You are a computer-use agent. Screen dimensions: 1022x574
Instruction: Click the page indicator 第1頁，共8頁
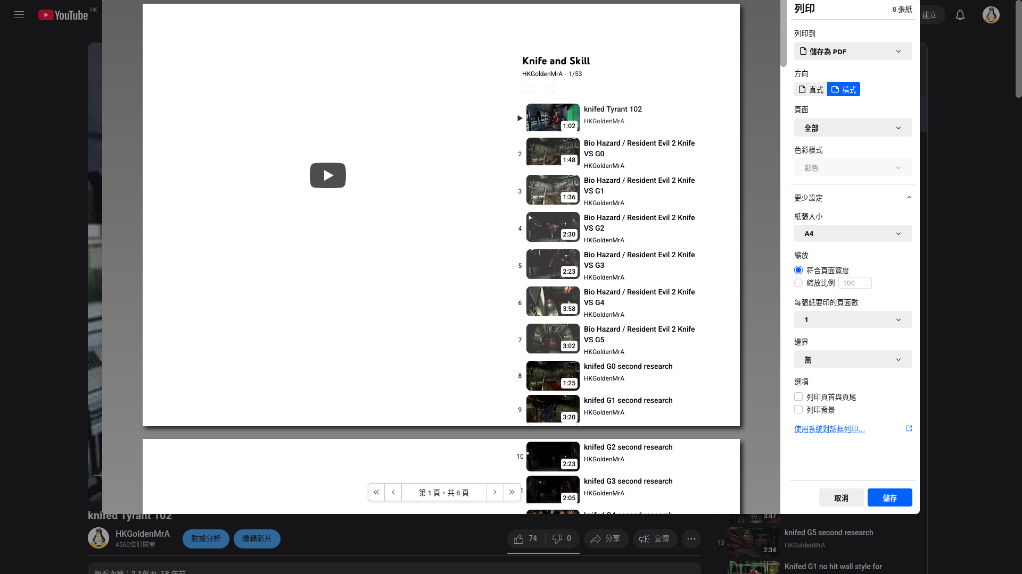[444, 492]
